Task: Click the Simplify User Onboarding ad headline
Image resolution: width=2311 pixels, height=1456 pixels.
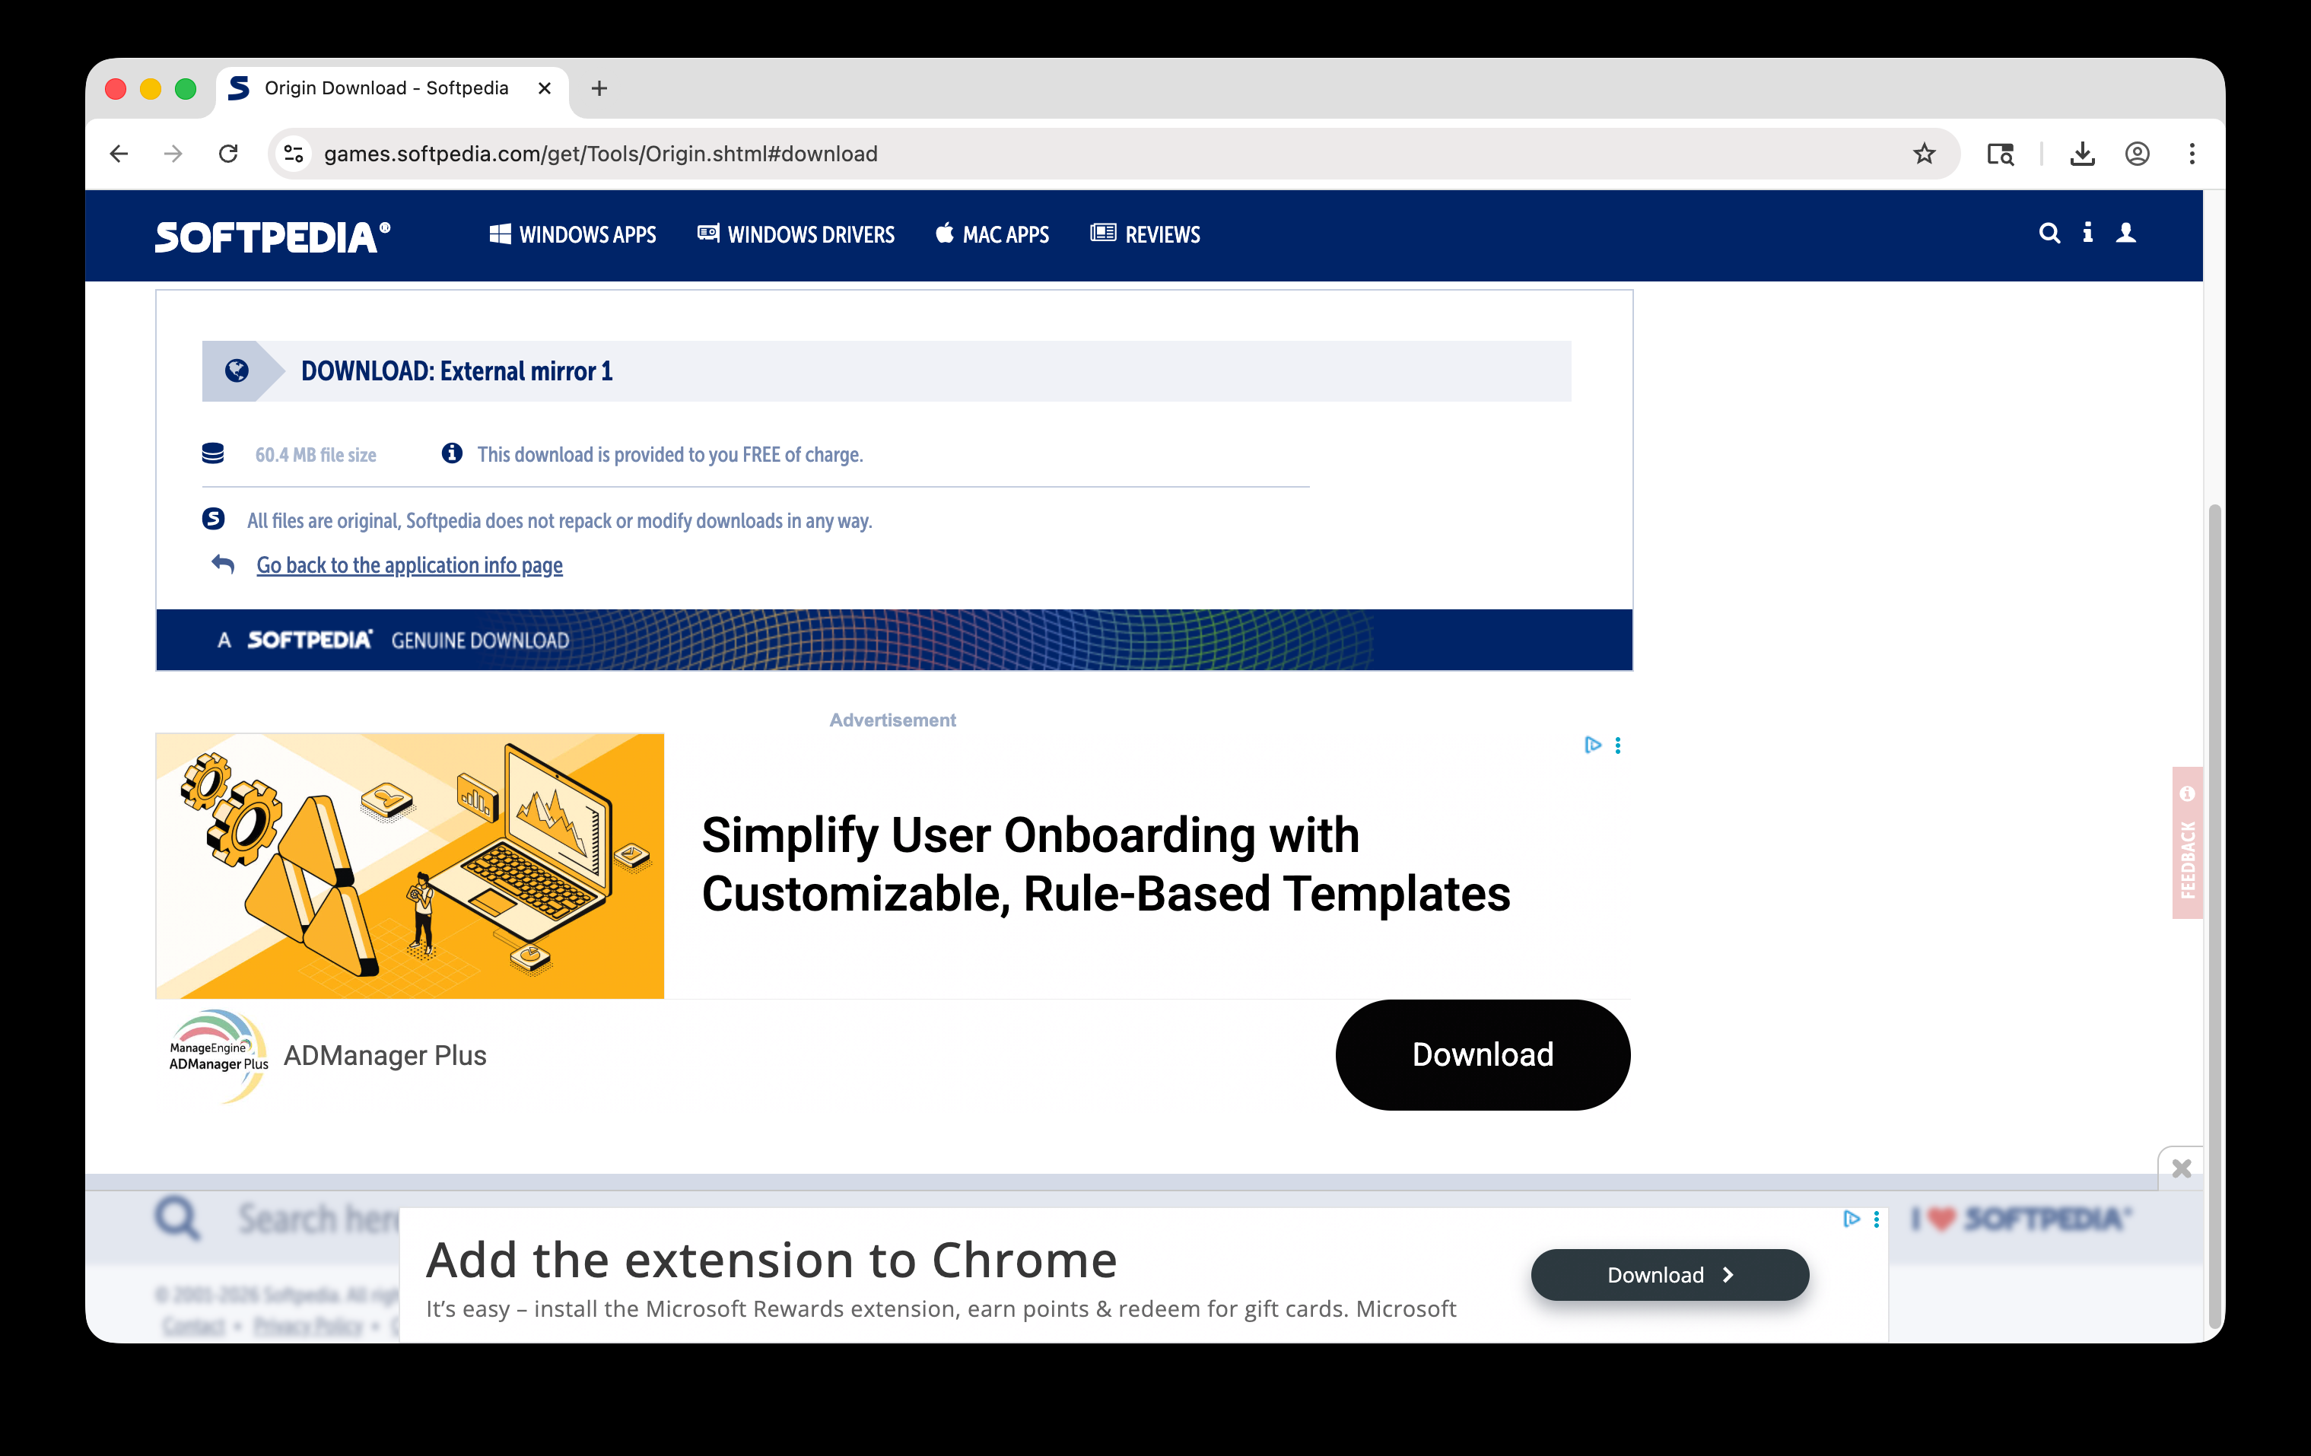Action: pyautogui.click(x=1105, y=864)
